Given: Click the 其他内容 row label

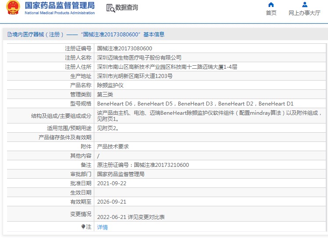Looking at the screenshot, I should pos(81,156).
